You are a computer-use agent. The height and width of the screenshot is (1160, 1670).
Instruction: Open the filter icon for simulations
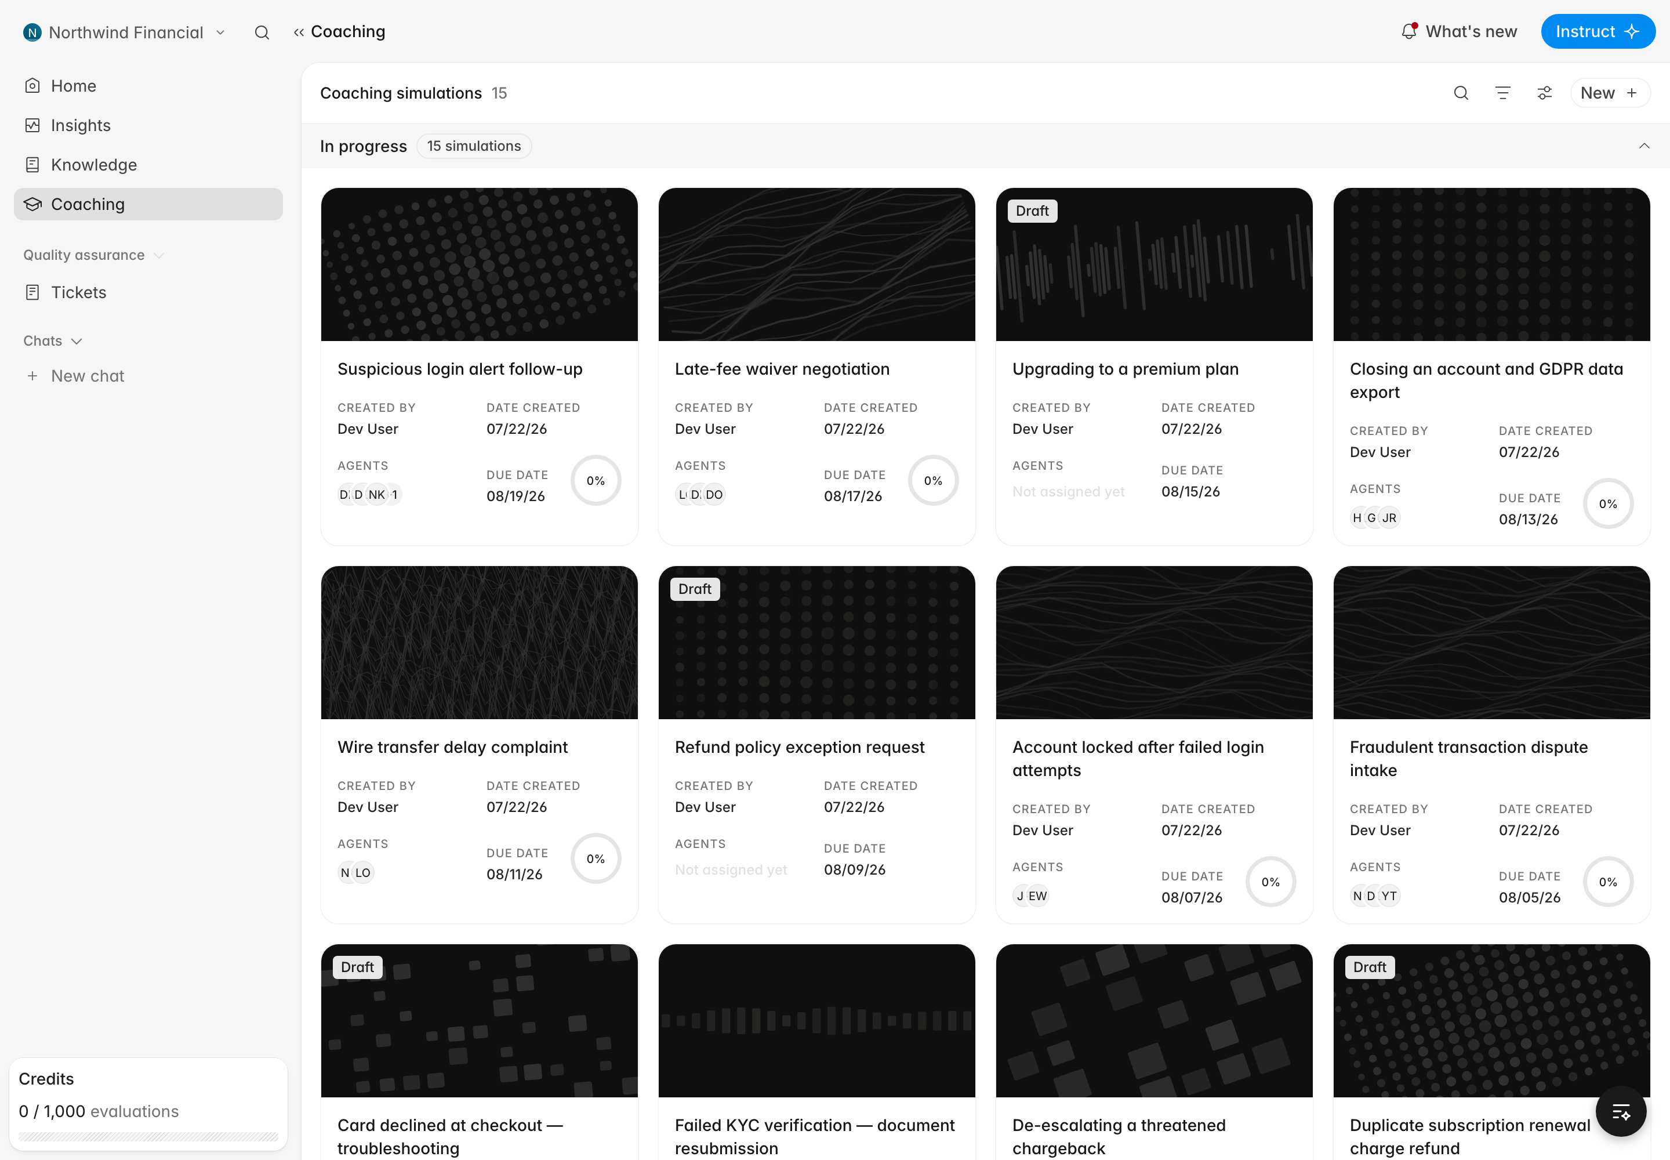tap(1503, 93)
